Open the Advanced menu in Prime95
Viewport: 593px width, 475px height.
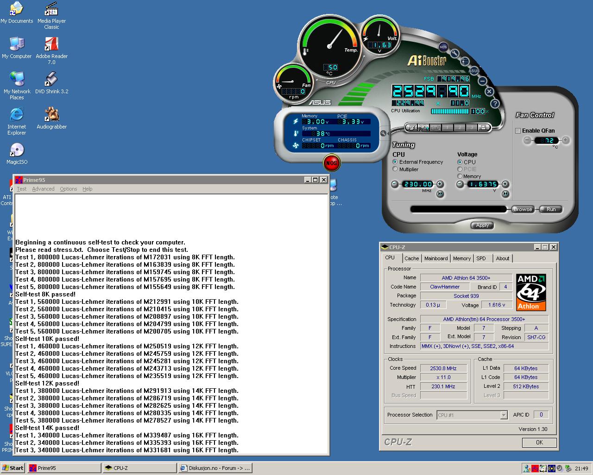43,189
